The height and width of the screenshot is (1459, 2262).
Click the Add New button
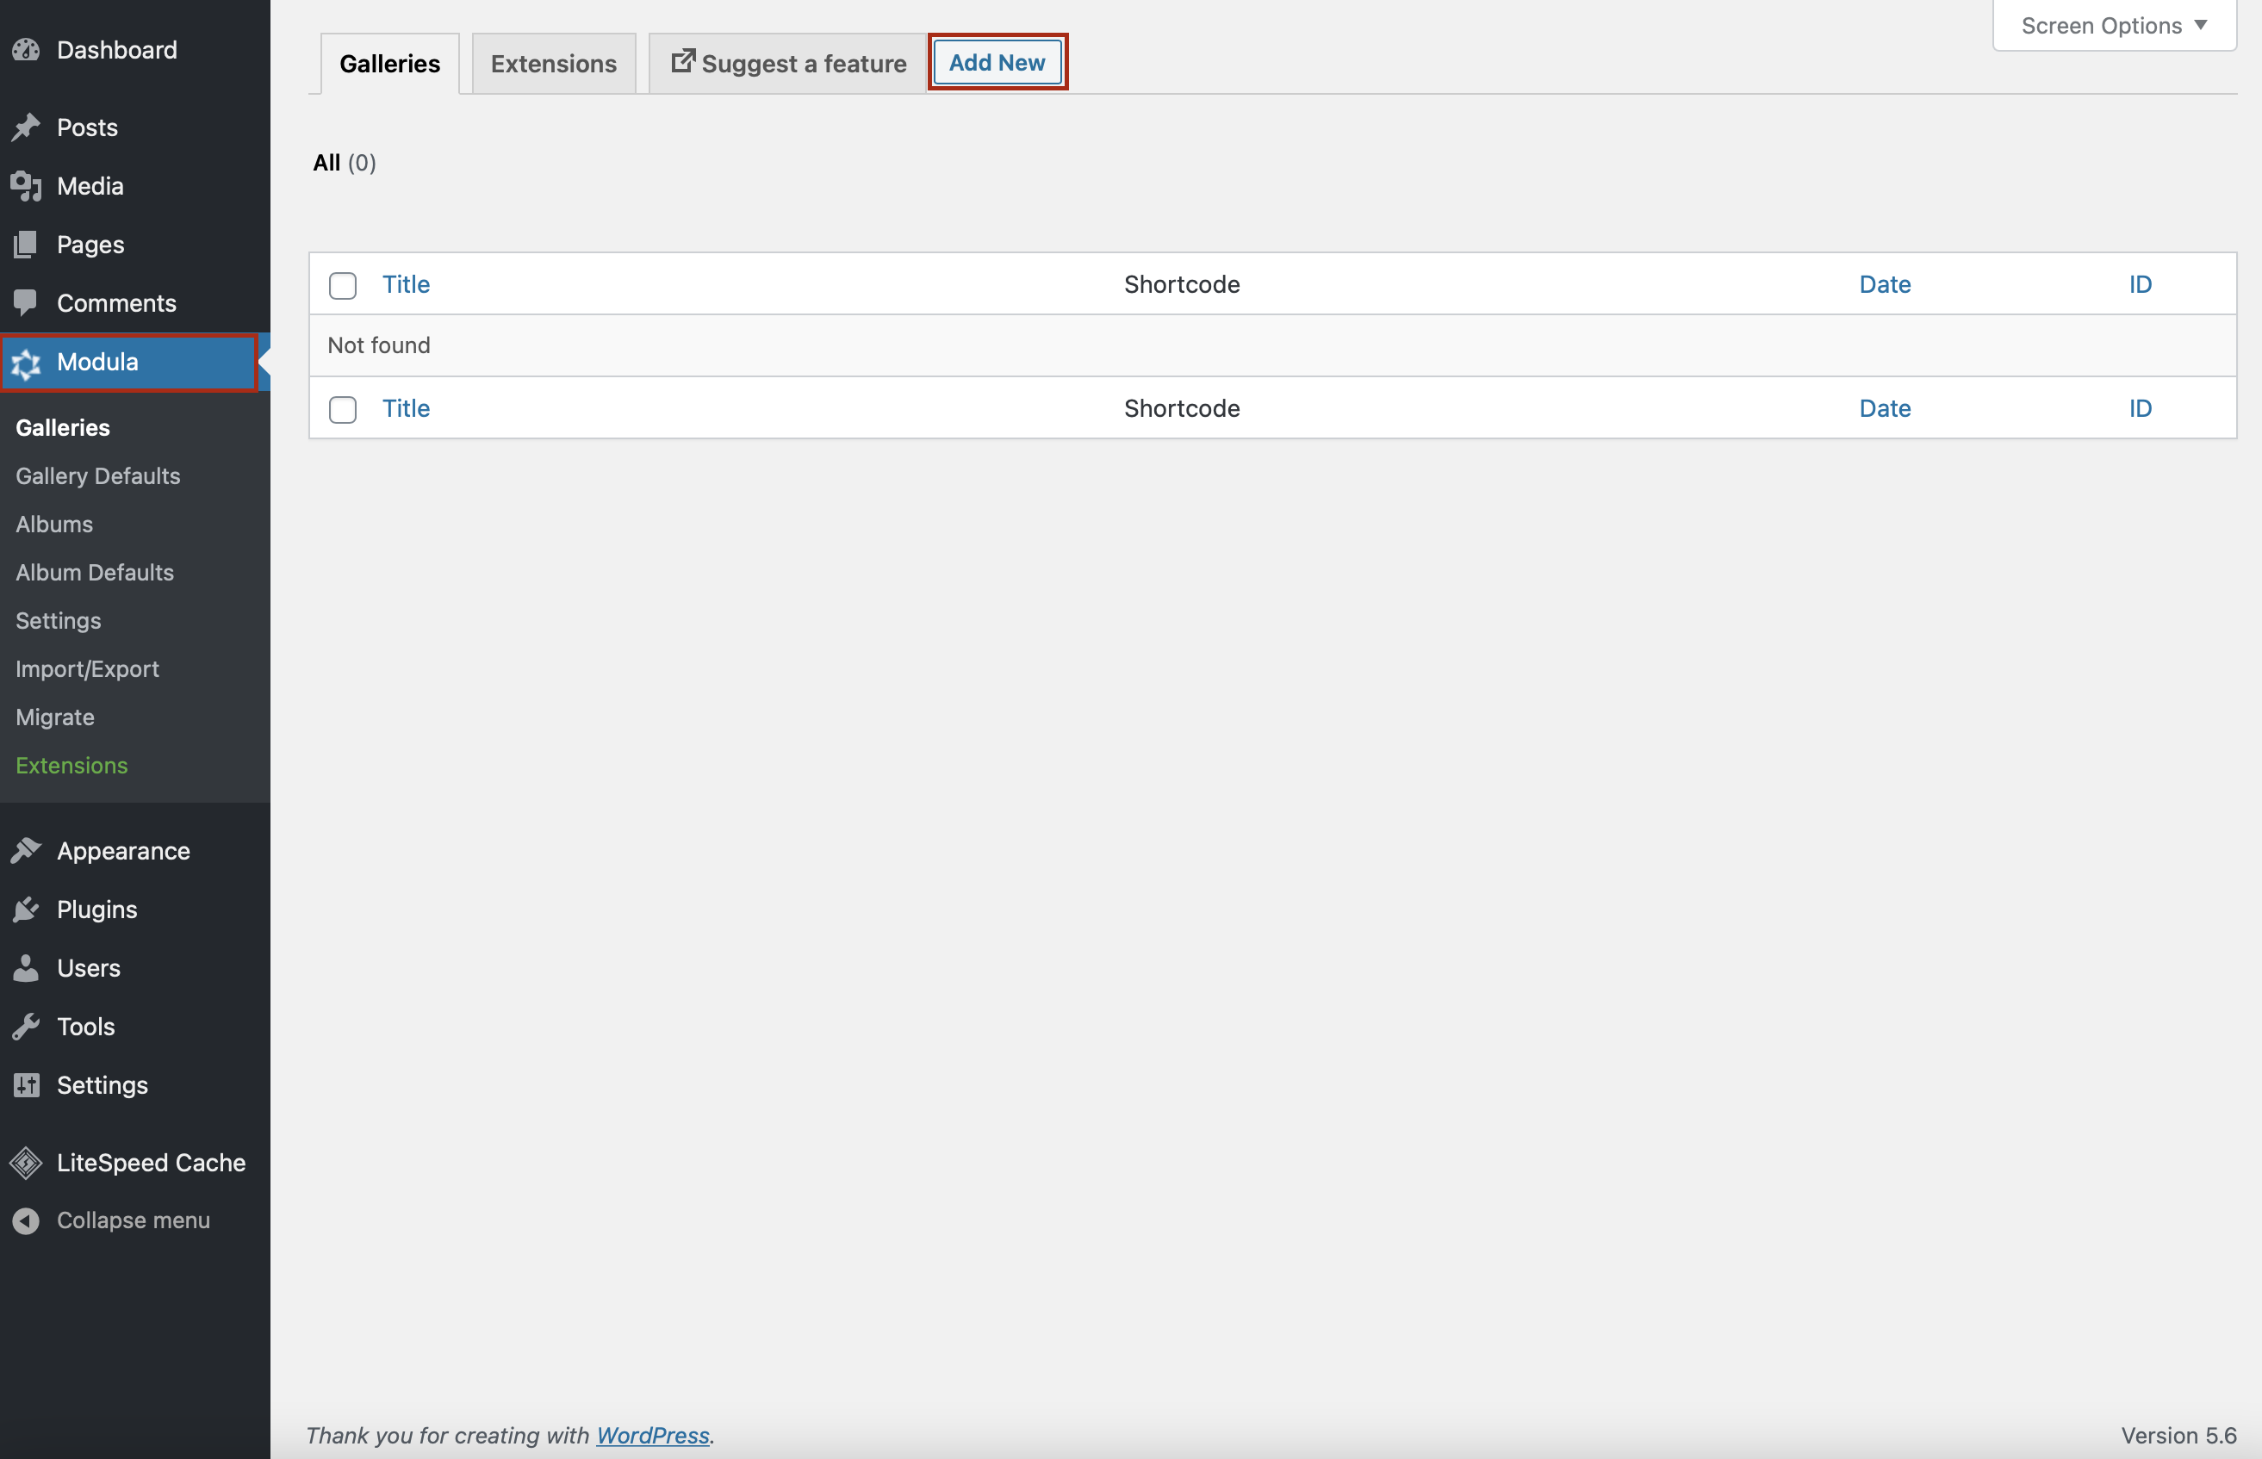(x=997, y=61)
